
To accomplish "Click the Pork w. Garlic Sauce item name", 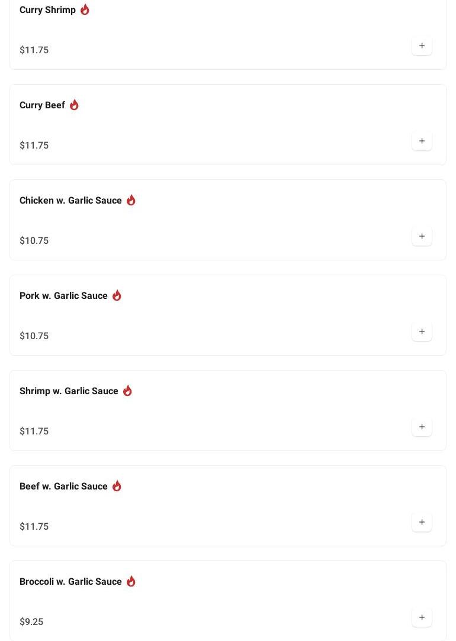I will click(63, 296).
